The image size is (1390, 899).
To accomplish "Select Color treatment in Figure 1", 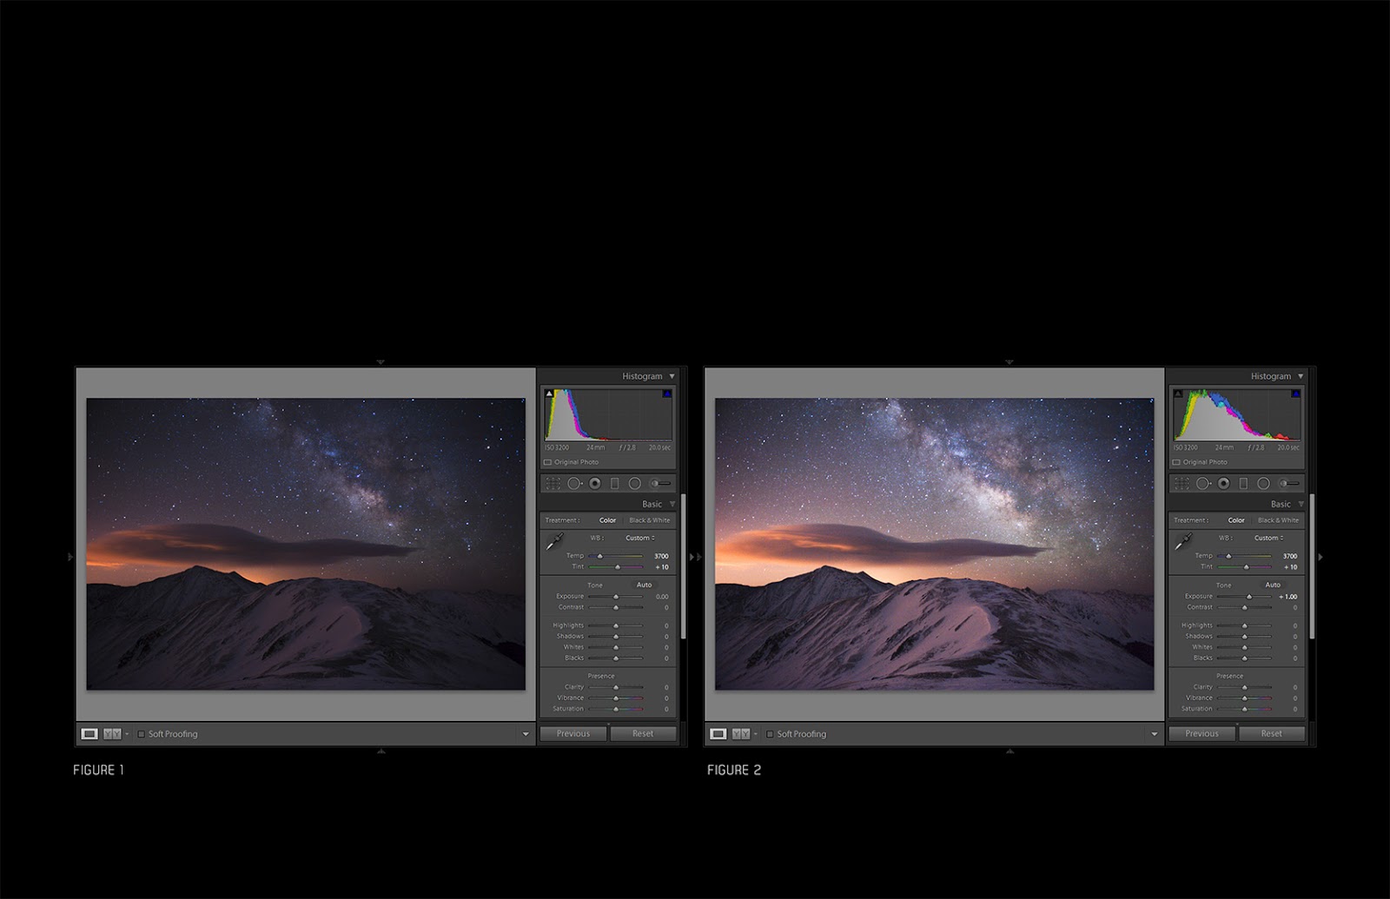I will click(607, 520).
